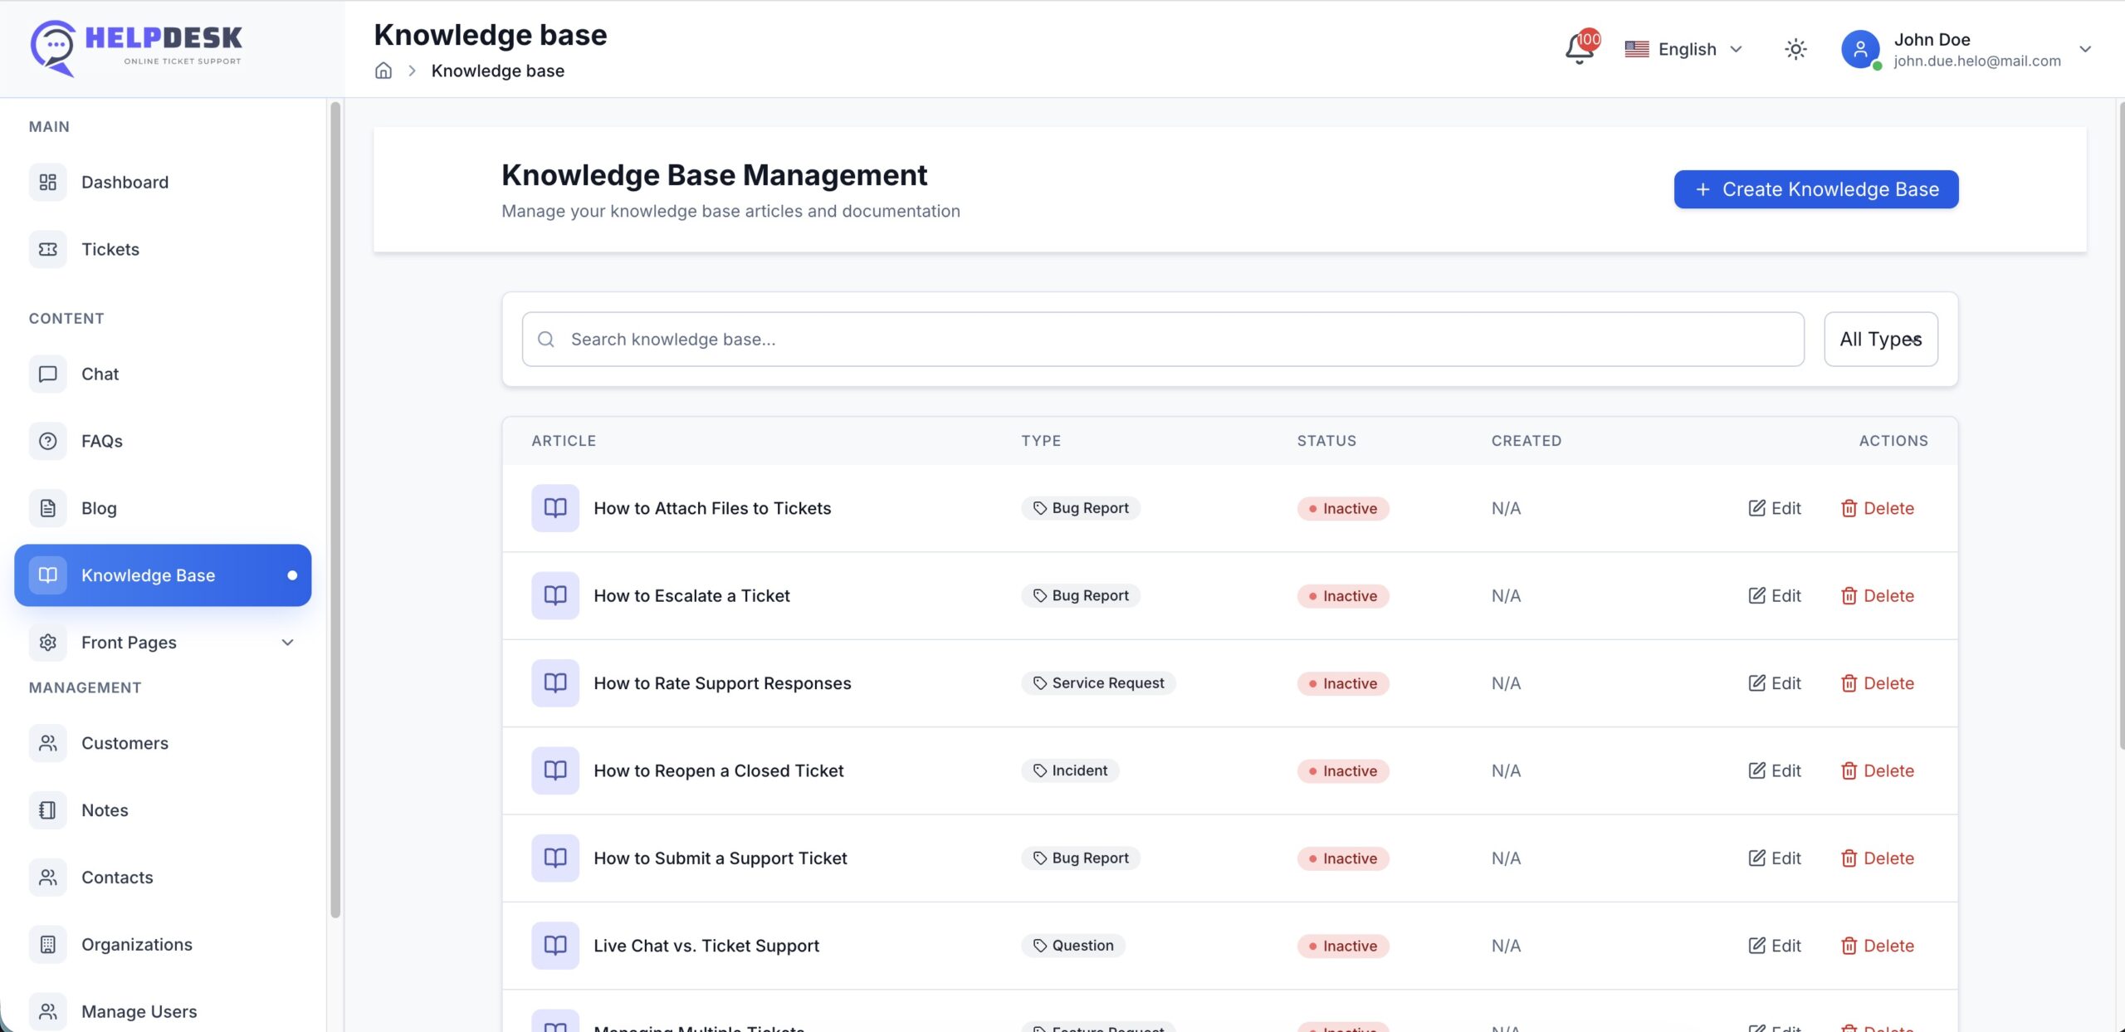Open the notifications bell icon
Screen dimensions: 2125x1032
coord(1579,49)
